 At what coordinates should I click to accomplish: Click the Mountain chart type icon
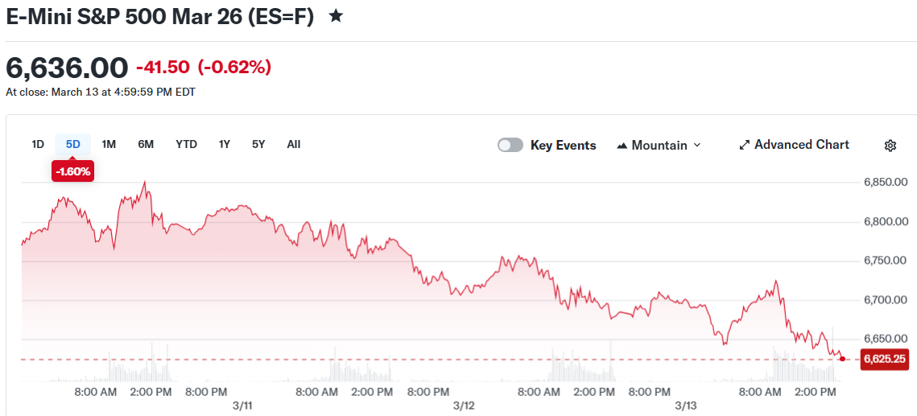622,146
